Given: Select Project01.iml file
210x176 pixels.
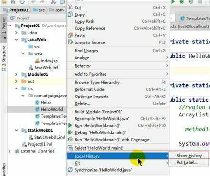Looking at the screenshot, I should (38, 144).
